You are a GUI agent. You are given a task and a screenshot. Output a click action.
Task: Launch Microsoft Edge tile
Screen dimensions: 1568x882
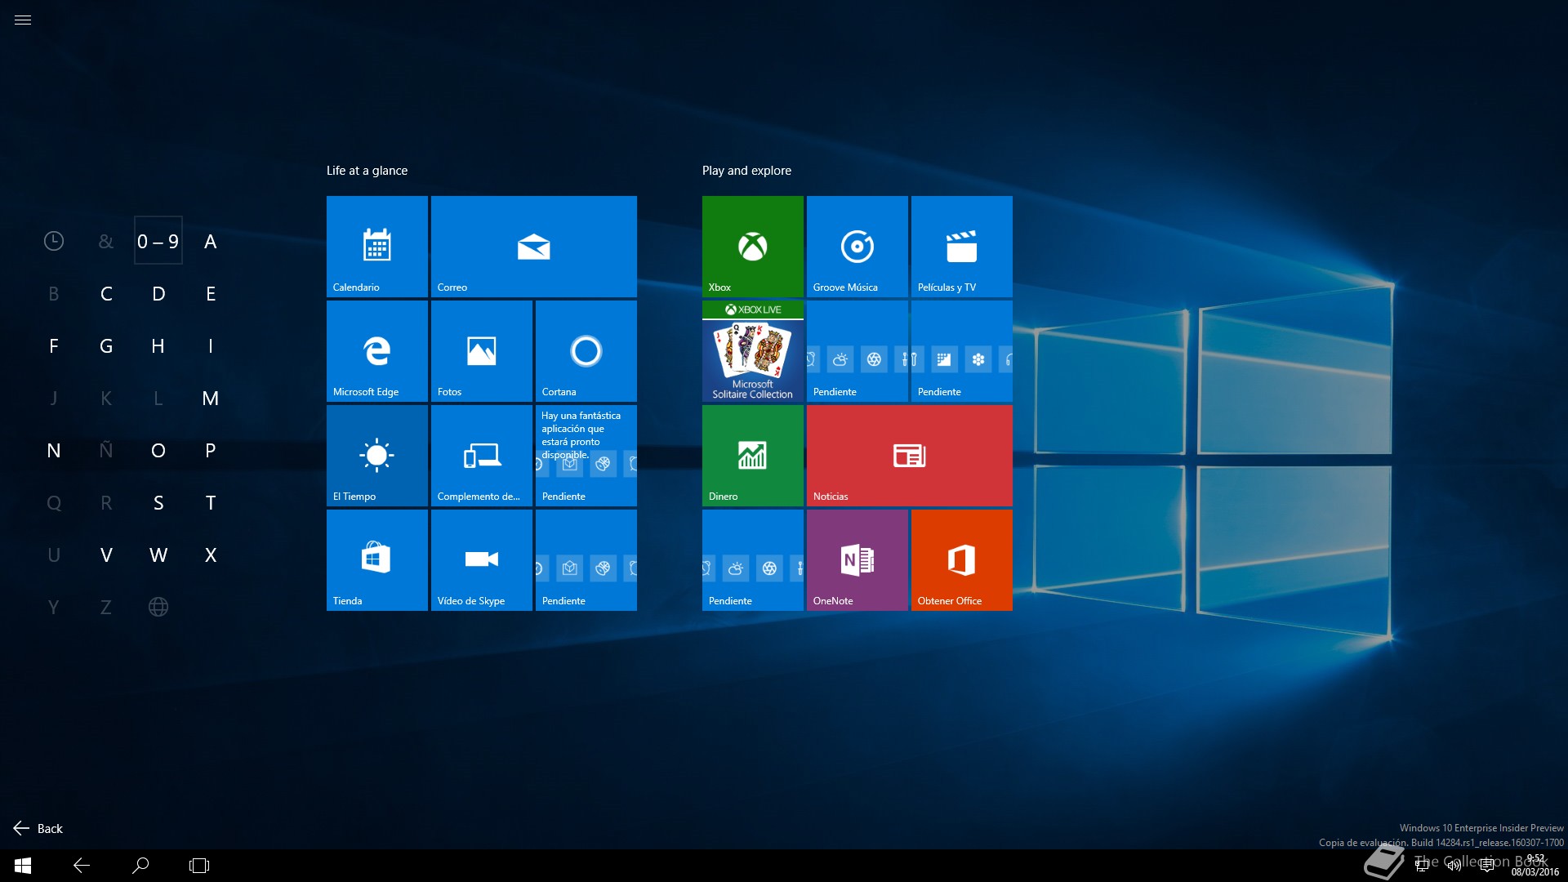[x=377, y=351]
